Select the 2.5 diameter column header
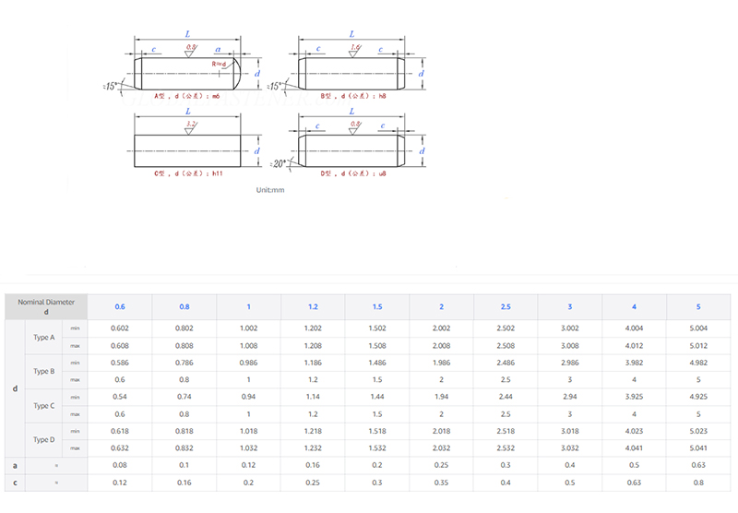The width and height of the screenshot is (738, 513). 505,307
